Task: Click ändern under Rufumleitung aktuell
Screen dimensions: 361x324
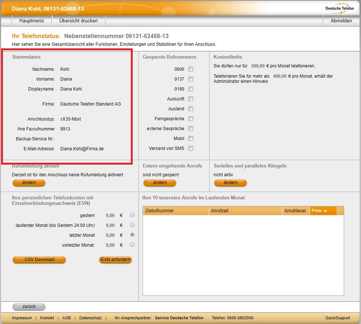Action: (x=29, y=183)
